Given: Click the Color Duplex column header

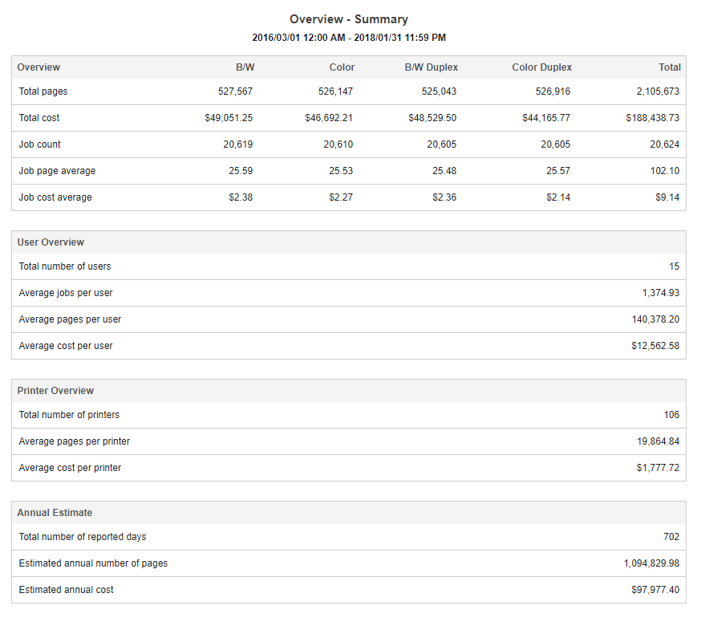Looking at the screenshot, I should tap(541, 67).
